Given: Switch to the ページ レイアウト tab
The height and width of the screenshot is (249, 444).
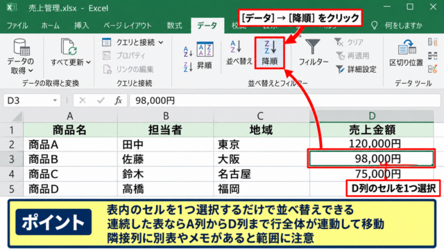Looking at the screenshot, I should (x=128, y=26).
